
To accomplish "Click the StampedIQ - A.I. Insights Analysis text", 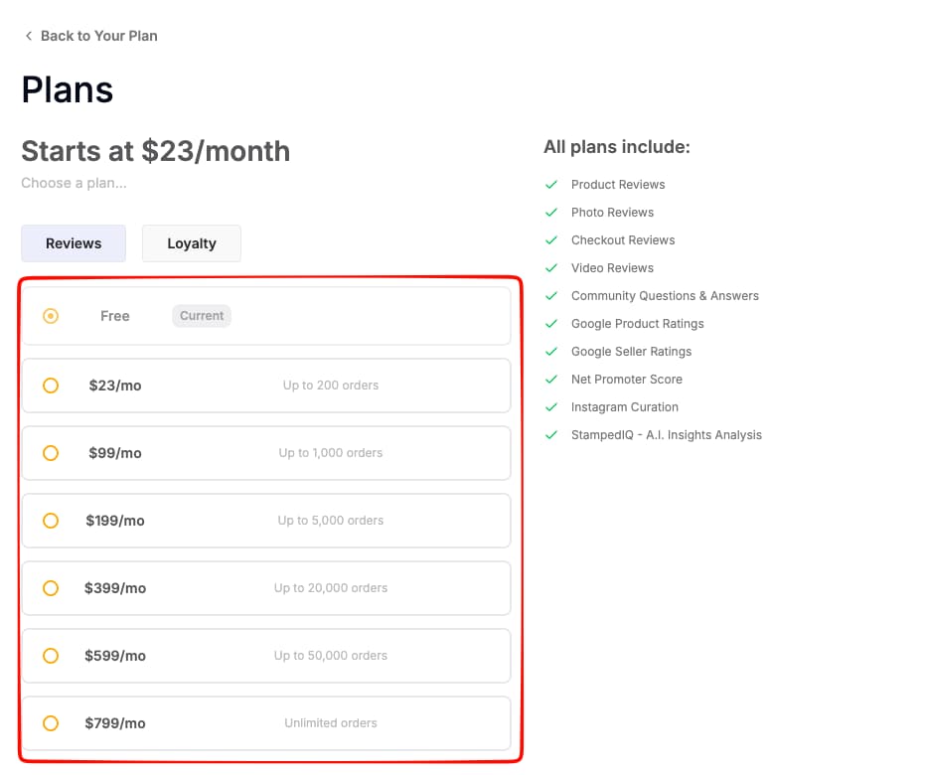I will (667, 435).
